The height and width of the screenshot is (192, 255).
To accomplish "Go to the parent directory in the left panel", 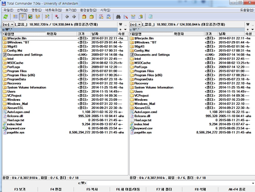I will 125,25.
